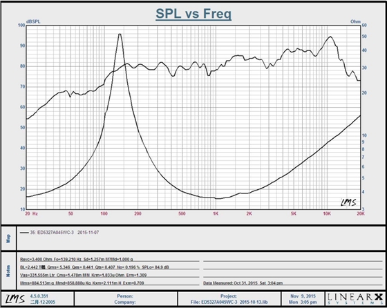The width and height of the screenshot is (387, 308).
Task: Click the LMS logo inside the graph
Action: pos(348,202)
